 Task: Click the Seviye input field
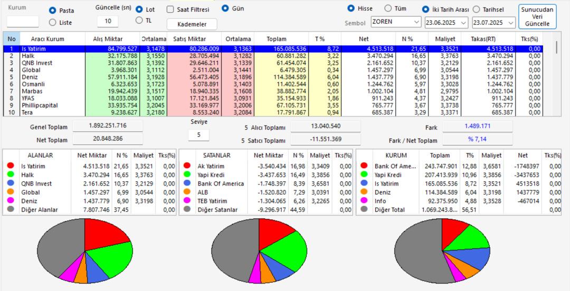pyautogui.click(x=199, y=135)
